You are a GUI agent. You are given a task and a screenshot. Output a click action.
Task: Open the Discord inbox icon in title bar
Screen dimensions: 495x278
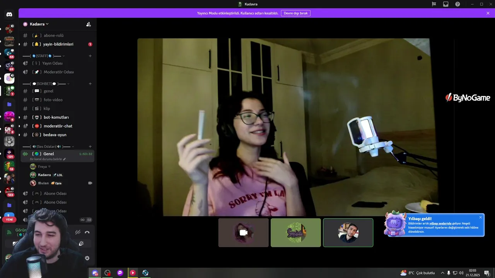[x=445, y=4]
